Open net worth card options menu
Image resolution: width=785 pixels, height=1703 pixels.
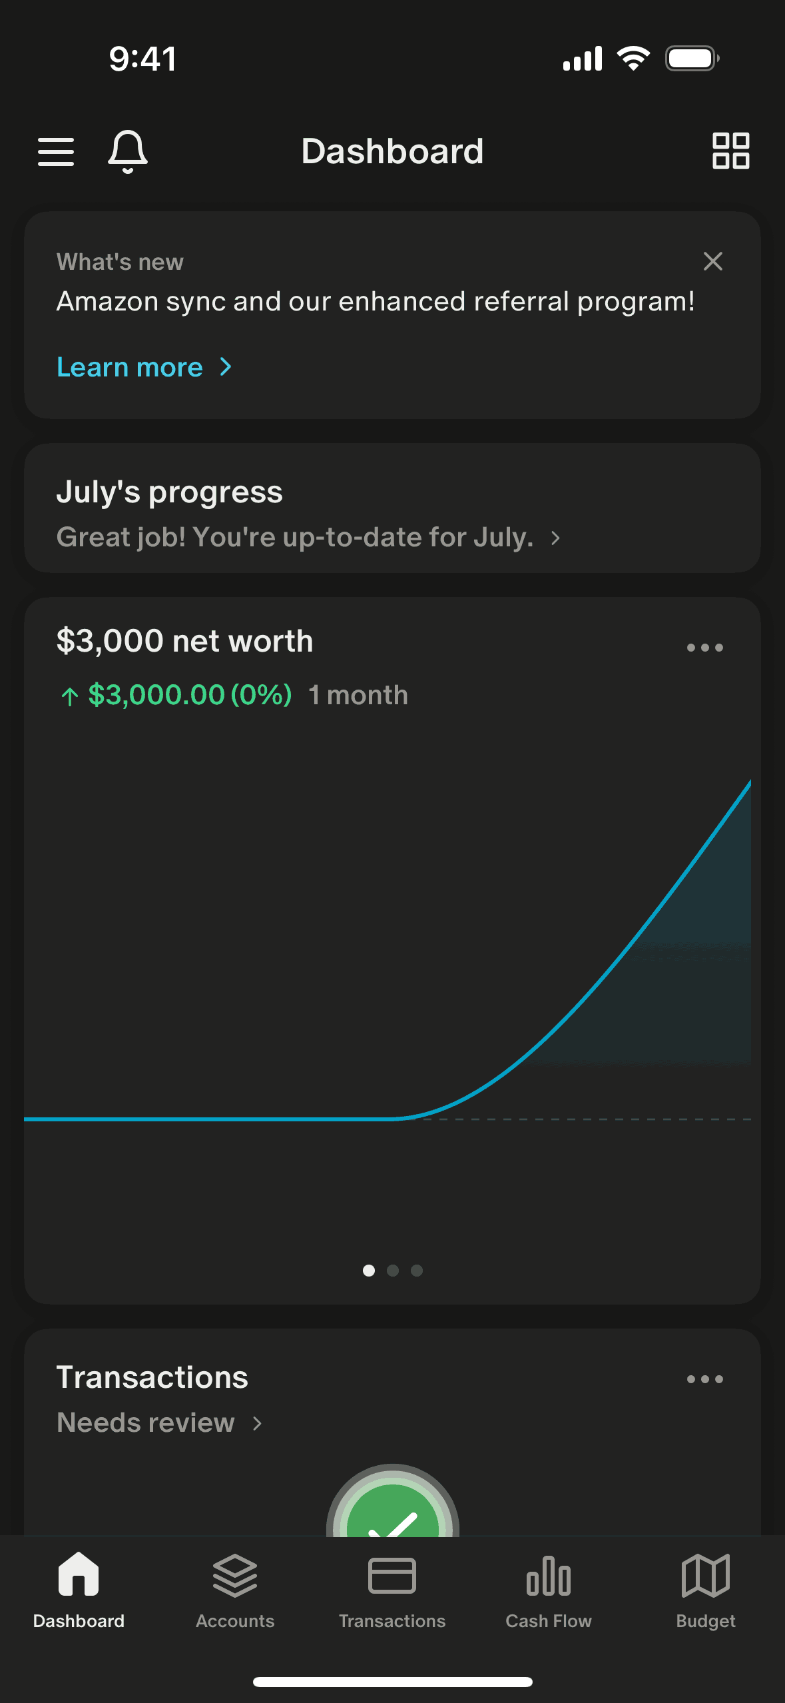(x=704, y=647)
